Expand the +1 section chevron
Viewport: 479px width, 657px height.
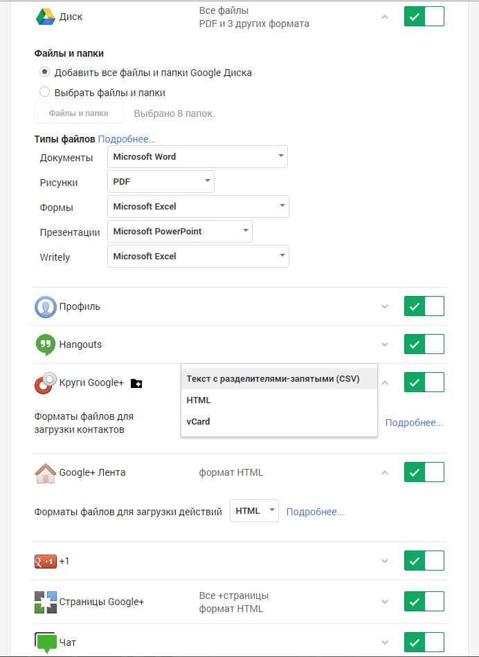[x=385, y=561]
